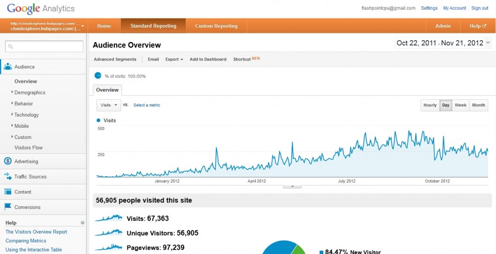Click the Visits sparkline thumbnail
Screen dimensions: 496x254
pyautogui.click(x=108, y=218)
